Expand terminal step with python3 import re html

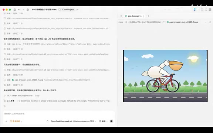(57, 18)
